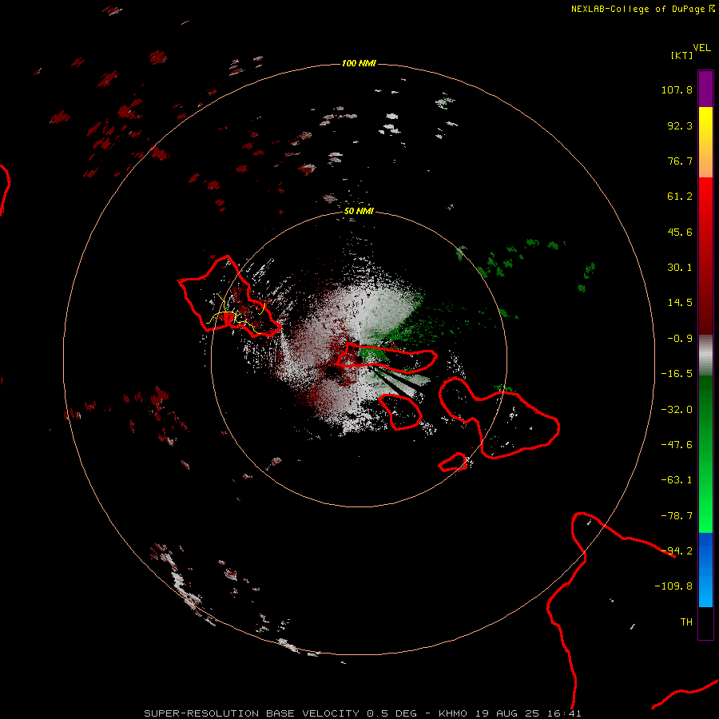Image resolution: width=719 pixels, height=719 pixels.
Task: Click the 100 NMI range ring label
Action: click(x=359, y=63)
